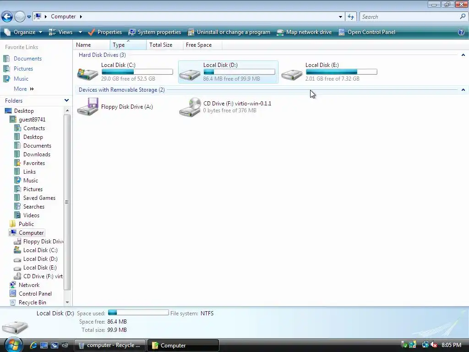Select the Local Disk (C:) drive icon
The width and height of the screenshot is (469, 352).
pyautogui.click(x=87, y=74)
